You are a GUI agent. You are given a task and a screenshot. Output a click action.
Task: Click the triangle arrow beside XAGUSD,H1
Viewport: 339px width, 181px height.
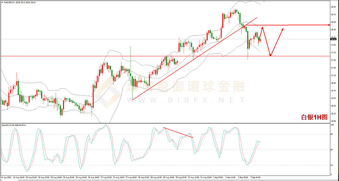(x=2, y=2)
